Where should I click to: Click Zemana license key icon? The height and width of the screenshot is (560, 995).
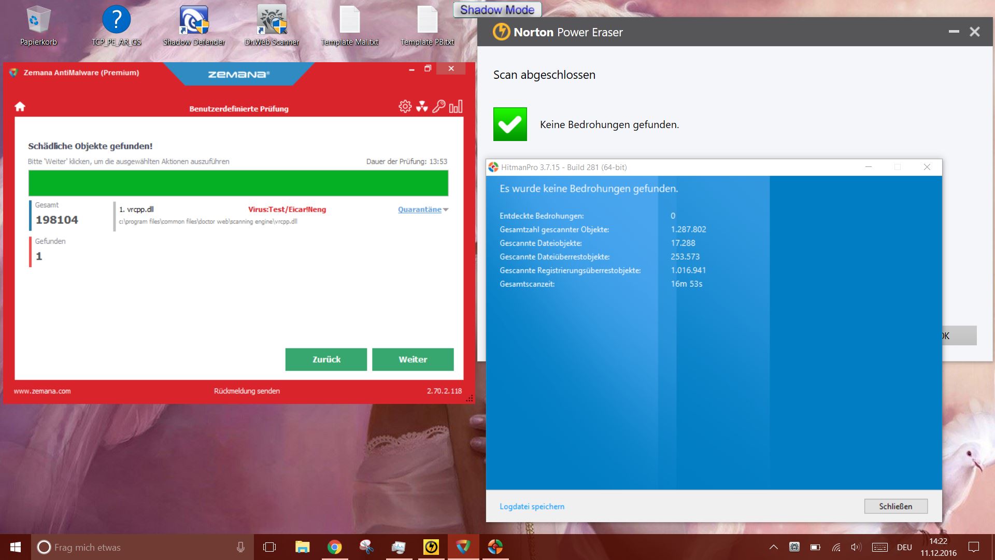point(439,107)
